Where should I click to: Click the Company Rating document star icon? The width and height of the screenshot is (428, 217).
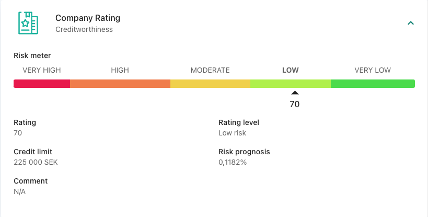28,23
